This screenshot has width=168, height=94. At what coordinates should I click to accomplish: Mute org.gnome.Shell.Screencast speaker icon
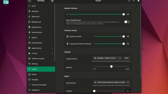[x=128, y=44]
